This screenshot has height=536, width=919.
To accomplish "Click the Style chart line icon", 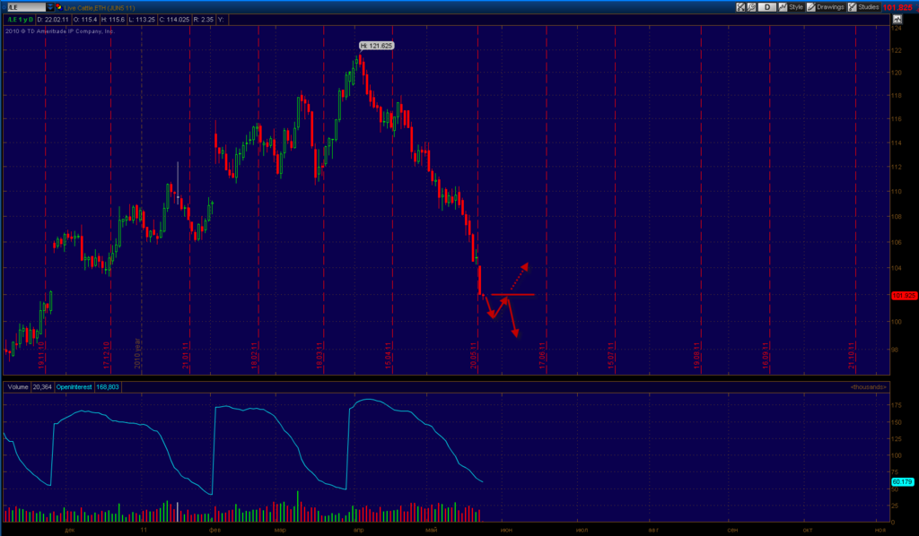I will tap(783, 7).
